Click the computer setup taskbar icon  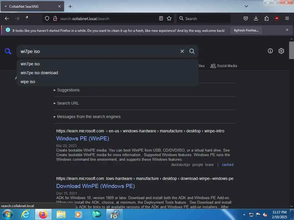(115, 214)
